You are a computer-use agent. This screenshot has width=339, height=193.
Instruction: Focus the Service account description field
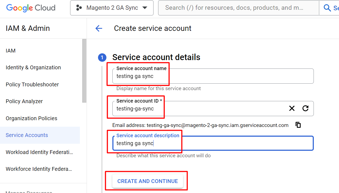[213, 143]
